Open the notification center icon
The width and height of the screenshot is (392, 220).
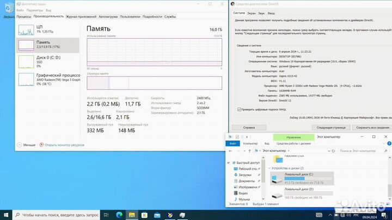click(x=384, y=215)
